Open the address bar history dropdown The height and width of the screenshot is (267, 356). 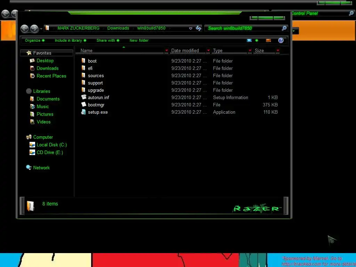pyautogui.click(x=191, y=29)
